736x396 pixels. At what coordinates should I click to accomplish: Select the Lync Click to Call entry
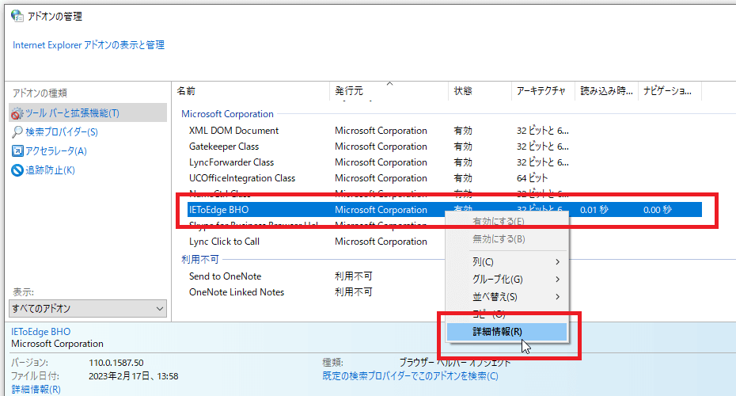[224, 242]
